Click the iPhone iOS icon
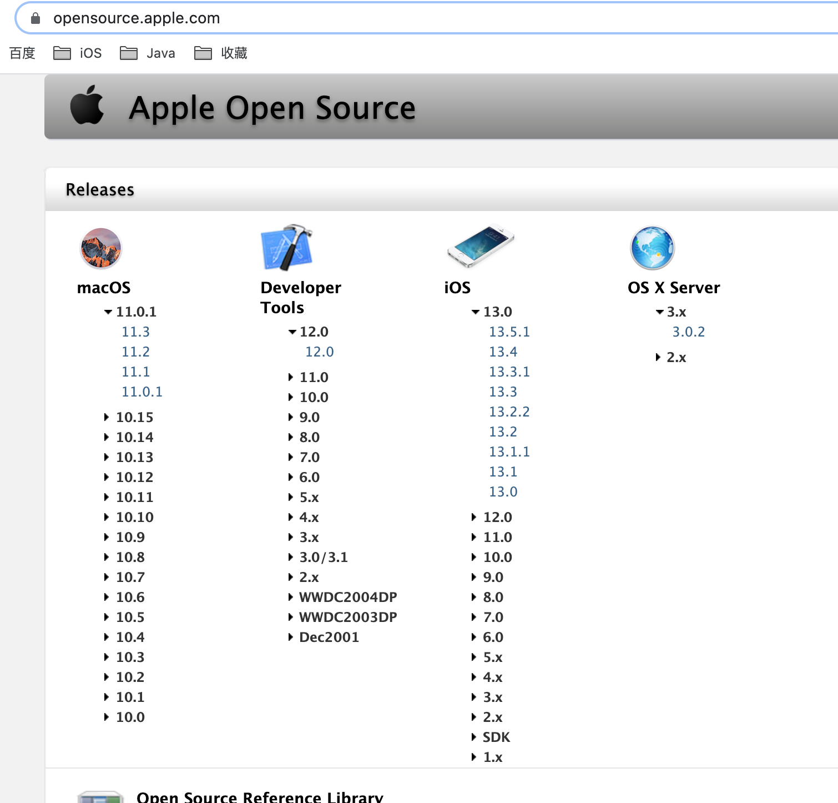838x803 pixels. 481,245
